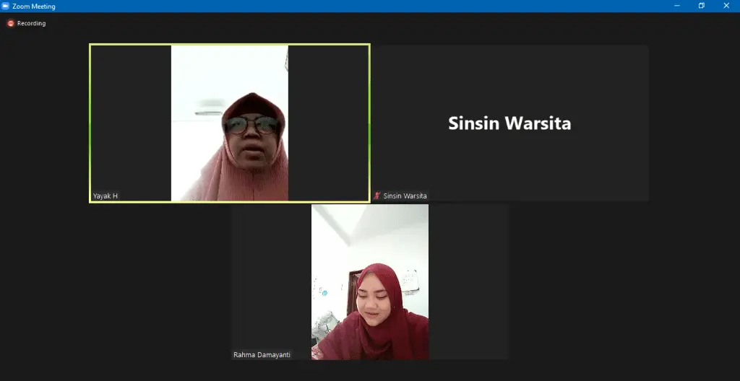Viewport: 740px width, 381px height.
Task: Click the red Recording indicator icon
Action: point(10,23)
